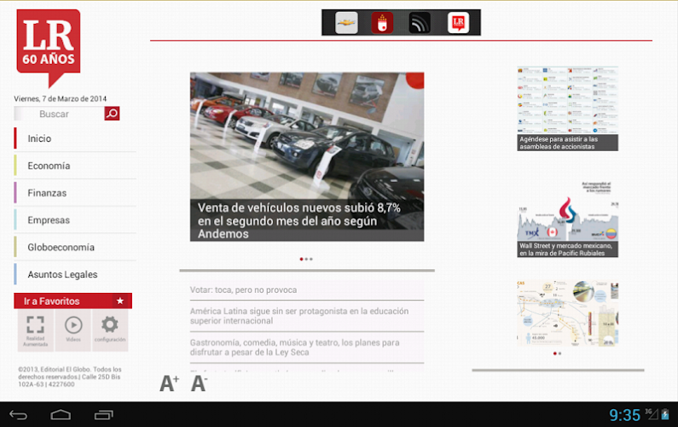The image size is (678, 427).
Task: Click date 'Viernes, 7 de Marzo de 2014'
Action: point(60,99)
